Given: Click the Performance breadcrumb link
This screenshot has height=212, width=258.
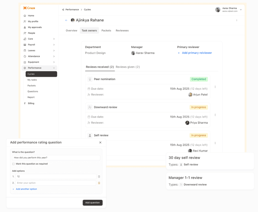Looking at the screenshot, I should [72, 9].
